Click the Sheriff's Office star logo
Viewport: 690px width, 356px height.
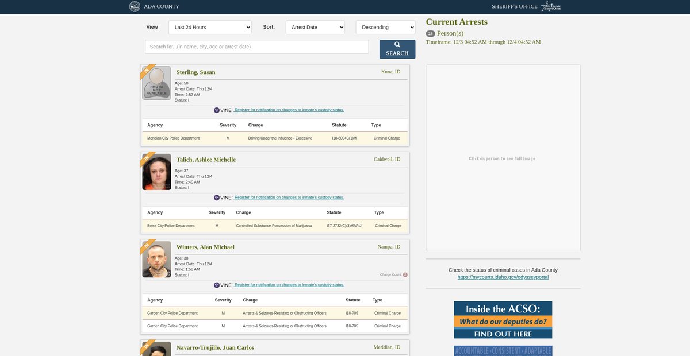(550, 6)
